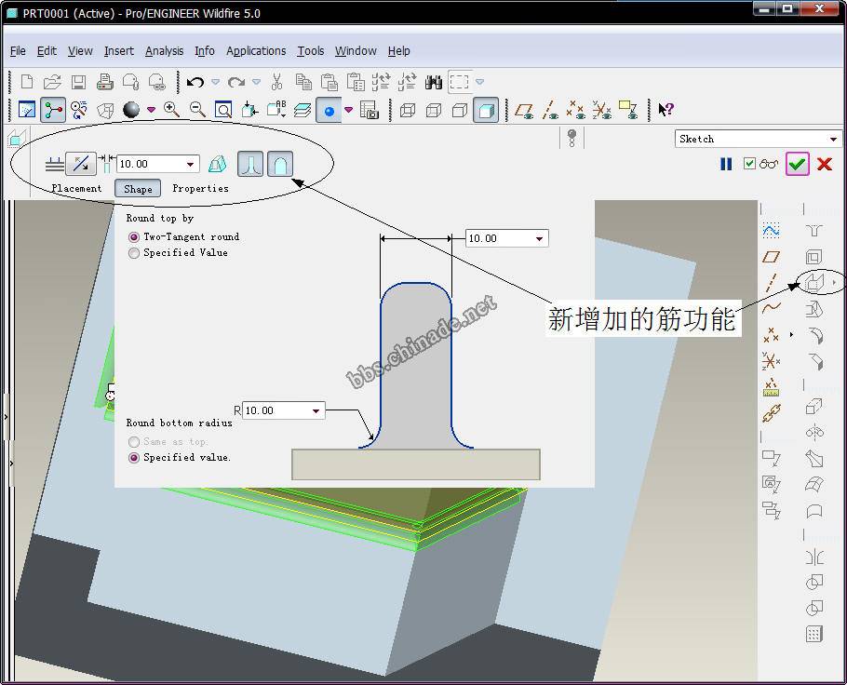Viewport: 847px width, 685px height.
Task: Toggle spin center display
Action: [53, 110]
